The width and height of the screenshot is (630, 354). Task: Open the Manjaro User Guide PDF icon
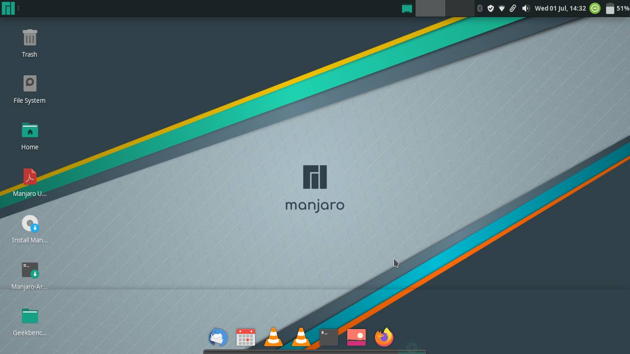point(30,183)
